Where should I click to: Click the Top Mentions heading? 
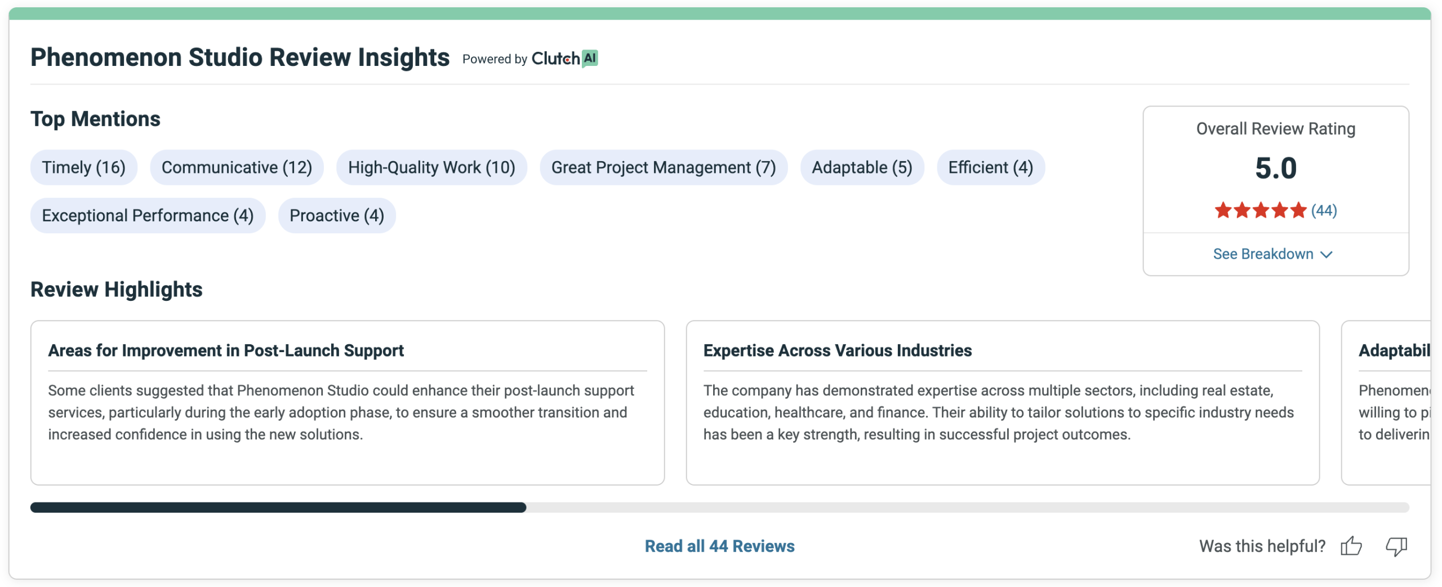pyautogui.click(x=95, y=119)
